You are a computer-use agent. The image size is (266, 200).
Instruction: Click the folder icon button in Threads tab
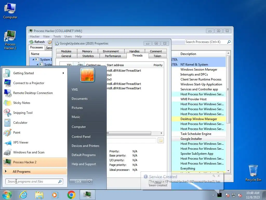click(161, 140)
